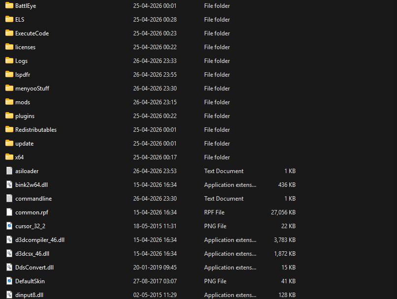This screenshot has height=299, width=397.
Task: Select the mods folder name
Action: point(23,102)
